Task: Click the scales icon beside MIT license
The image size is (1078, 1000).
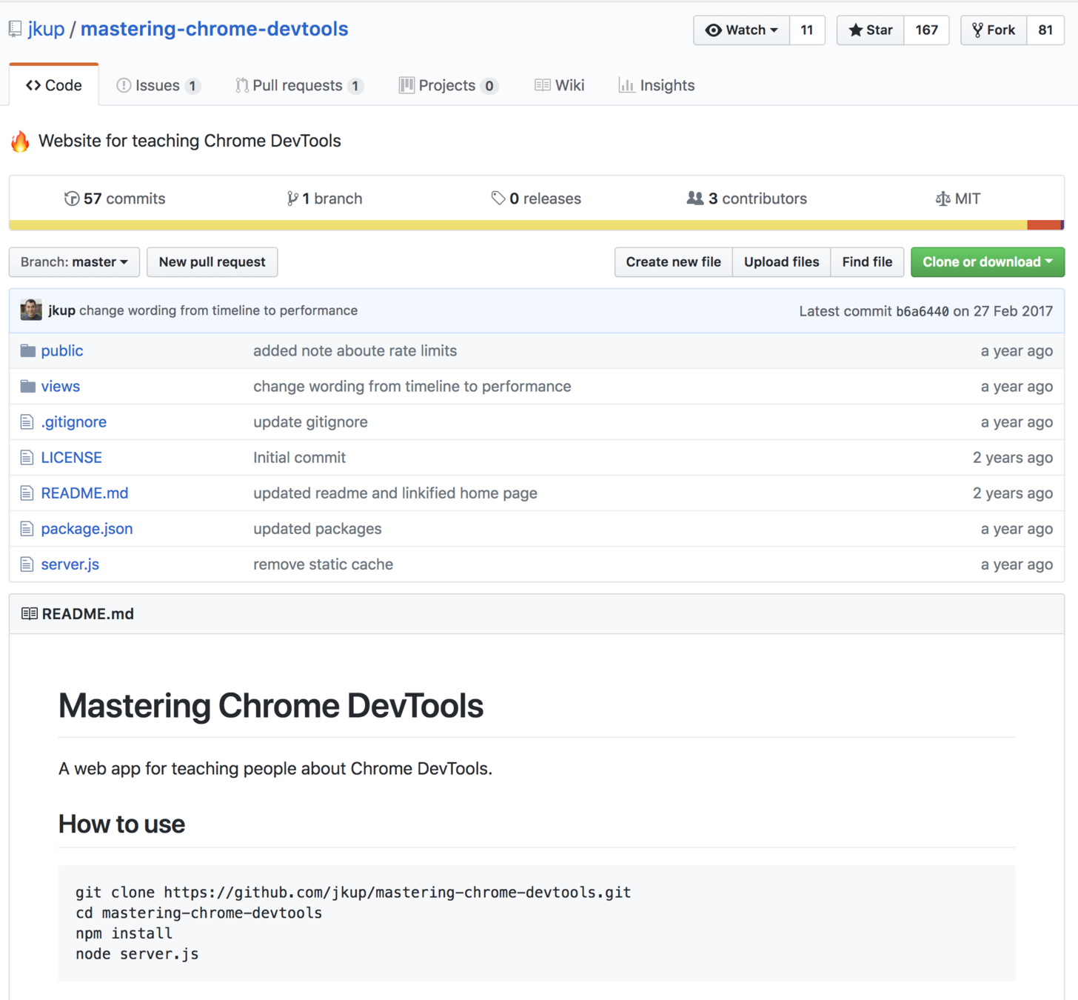Action: [943, 199]
